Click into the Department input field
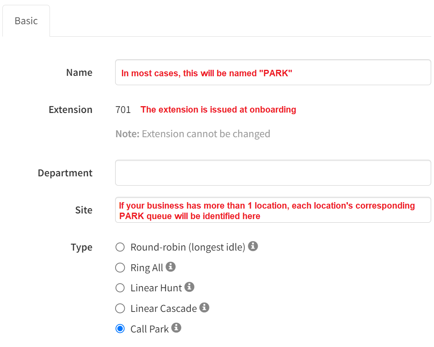Image resolution: width=434 pixels, height=347 pixels. 273,173
